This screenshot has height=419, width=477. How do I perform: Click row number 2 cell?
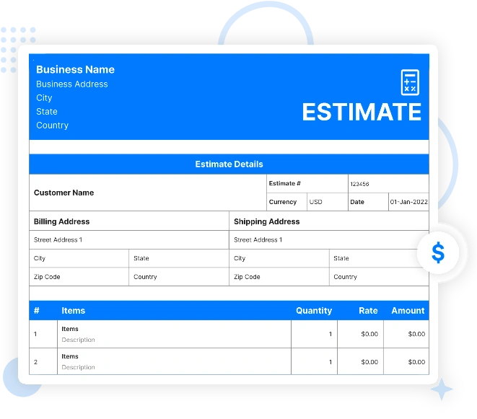click(x=43, y=362)
